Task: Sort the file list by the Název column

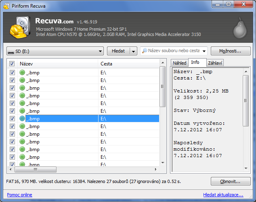Action: coord(57,64)
